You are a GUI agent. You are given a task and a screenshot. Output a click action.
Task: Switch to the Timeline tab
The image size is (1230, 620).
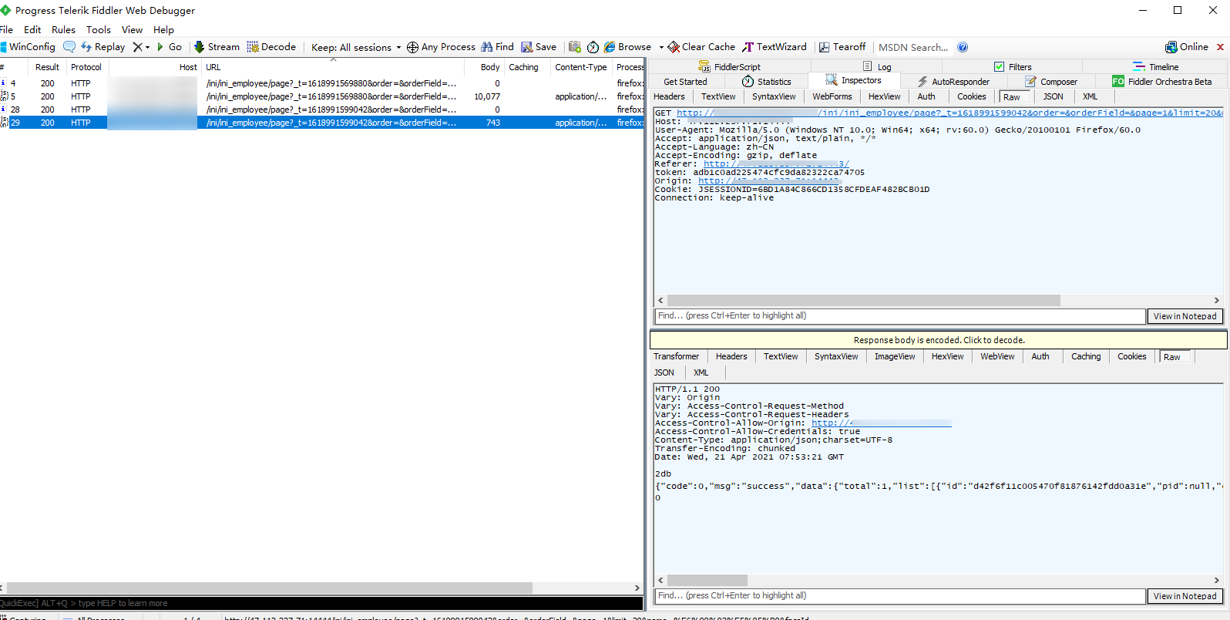[x=1156, y=67]
